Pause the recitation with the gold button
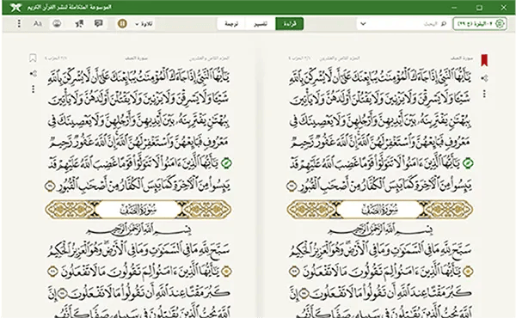This screenshot has width=516, height=318. pyautogui.click(x=122, y=24)
